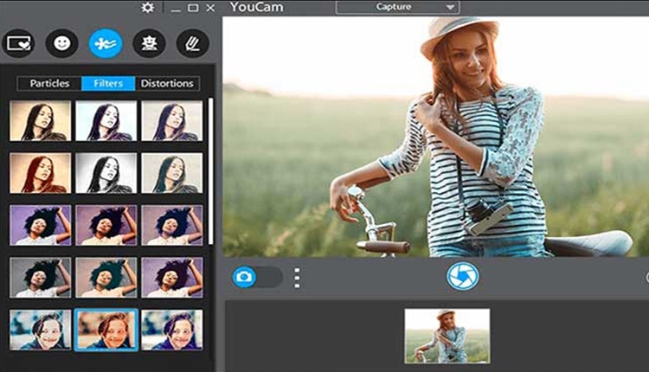The height and width of the screenshot is (372, 649).
Task: Apply the last purple filter in third row
Action: pos(172,225)
